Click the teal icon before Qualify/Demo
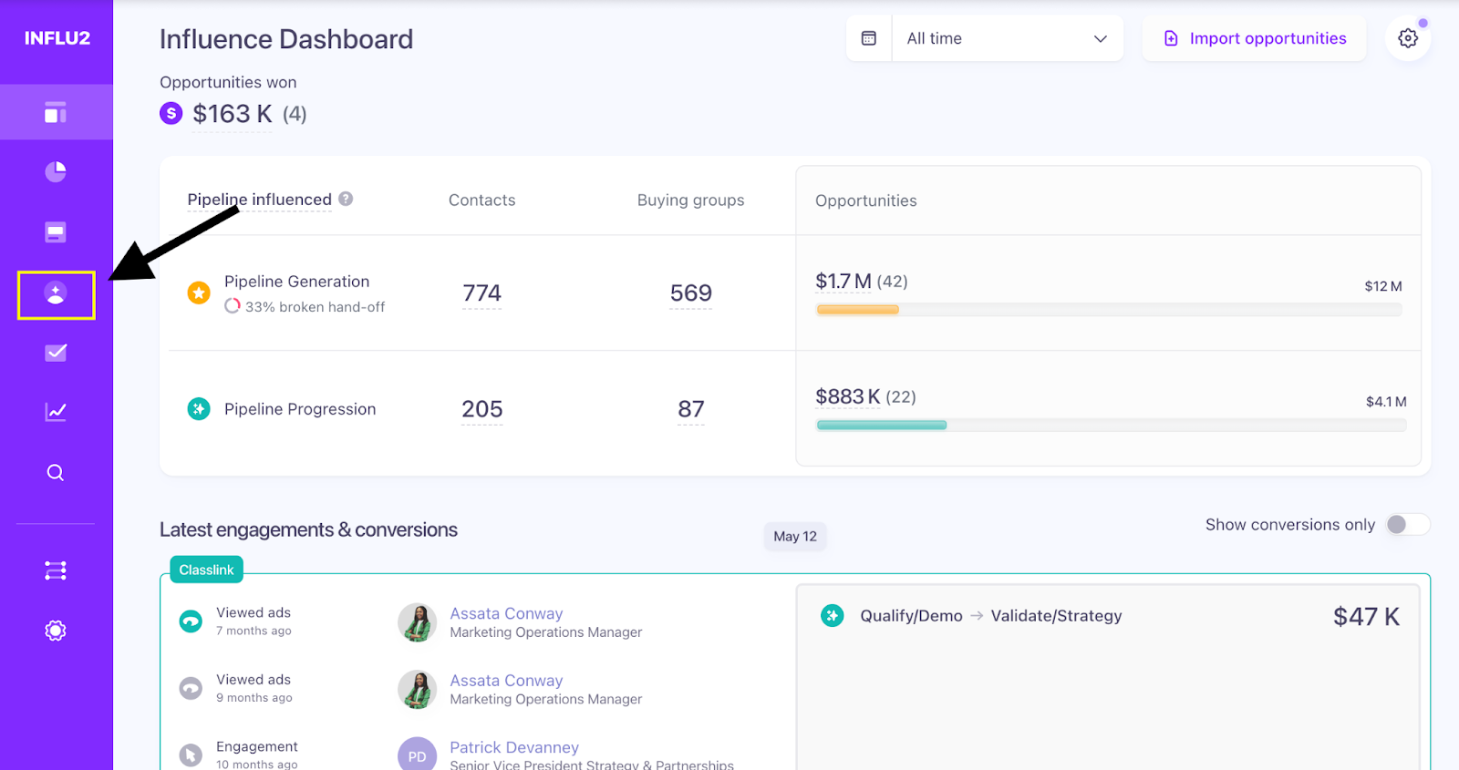The height and width of the screenshot is (770, 1459). click(x=832, y=616)
